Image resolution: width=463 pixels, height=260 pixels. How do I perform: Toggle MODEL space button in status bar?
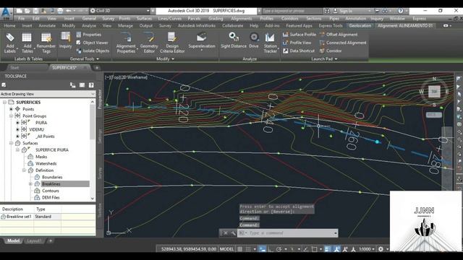coord(226,249)
